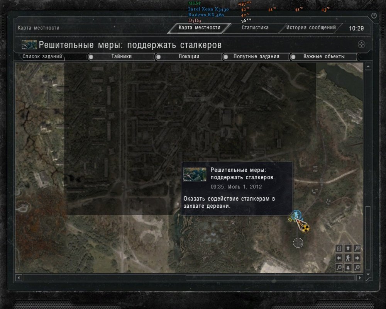Click the 'Radeon RX 460' overlay line
The height and width of the screenshot is (309, 386).
pos(206,15)
